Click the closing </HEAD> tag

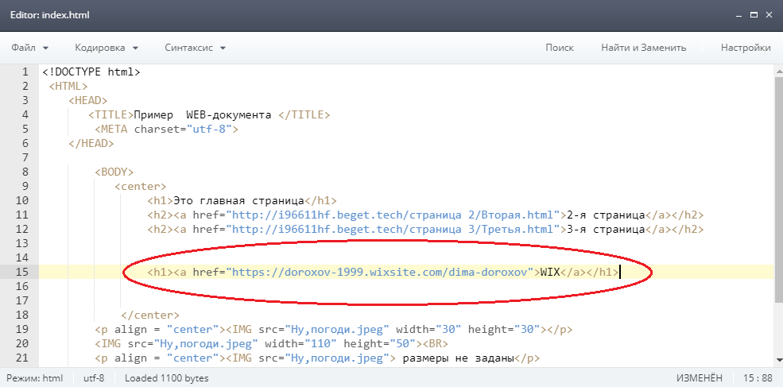[91, 143]
